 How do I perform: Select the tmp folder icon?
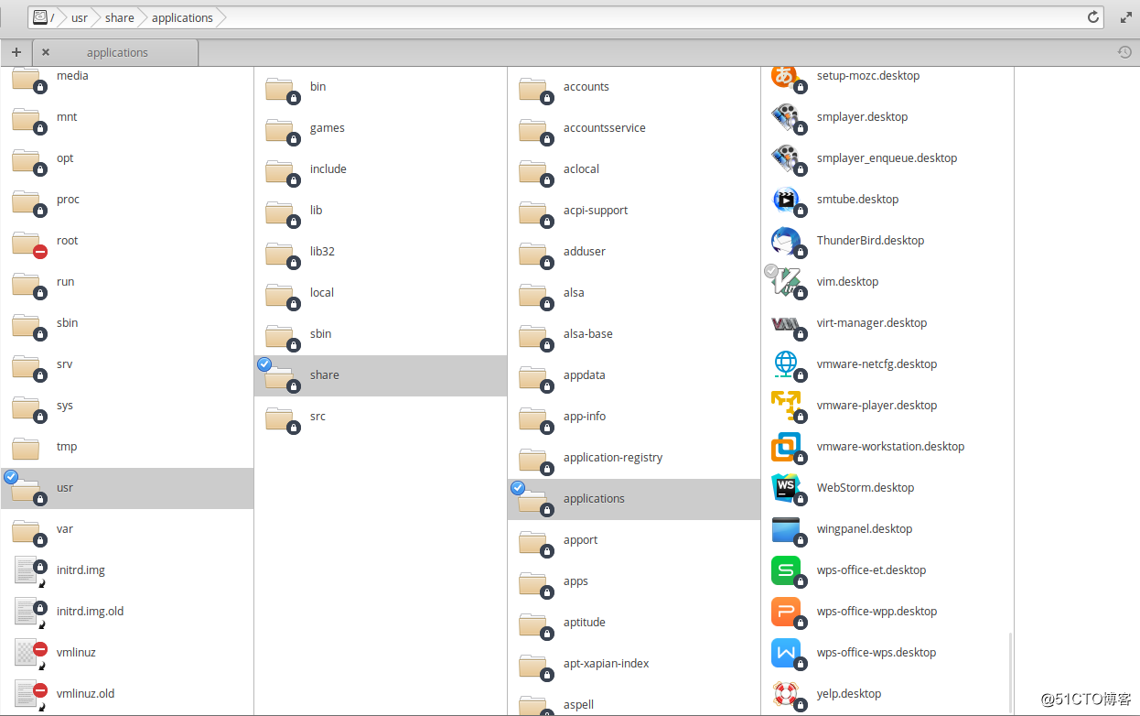26,447
